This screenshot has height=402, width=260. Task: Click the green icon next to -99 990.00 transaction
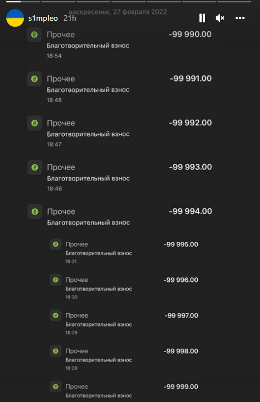pos(34,34)
